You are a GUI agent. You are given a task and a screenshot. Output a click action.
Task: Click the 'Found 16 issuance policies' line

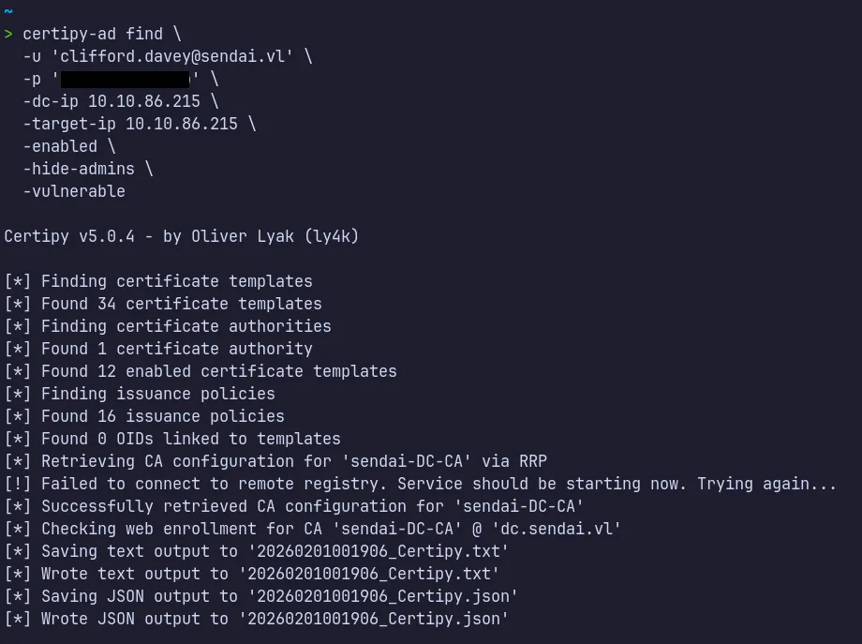pos(162,416)
